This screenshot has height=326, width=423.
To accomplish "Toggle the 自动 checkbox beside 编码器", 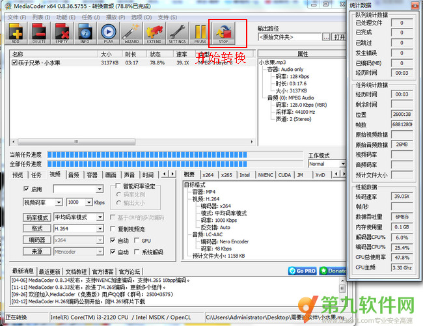I will coord(113,240).
